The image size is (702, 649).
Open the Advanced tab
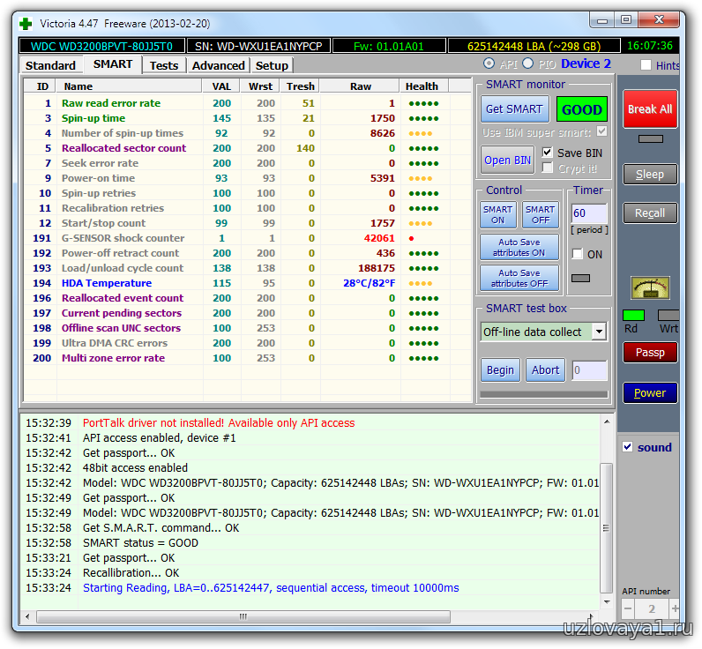point(219,66)
